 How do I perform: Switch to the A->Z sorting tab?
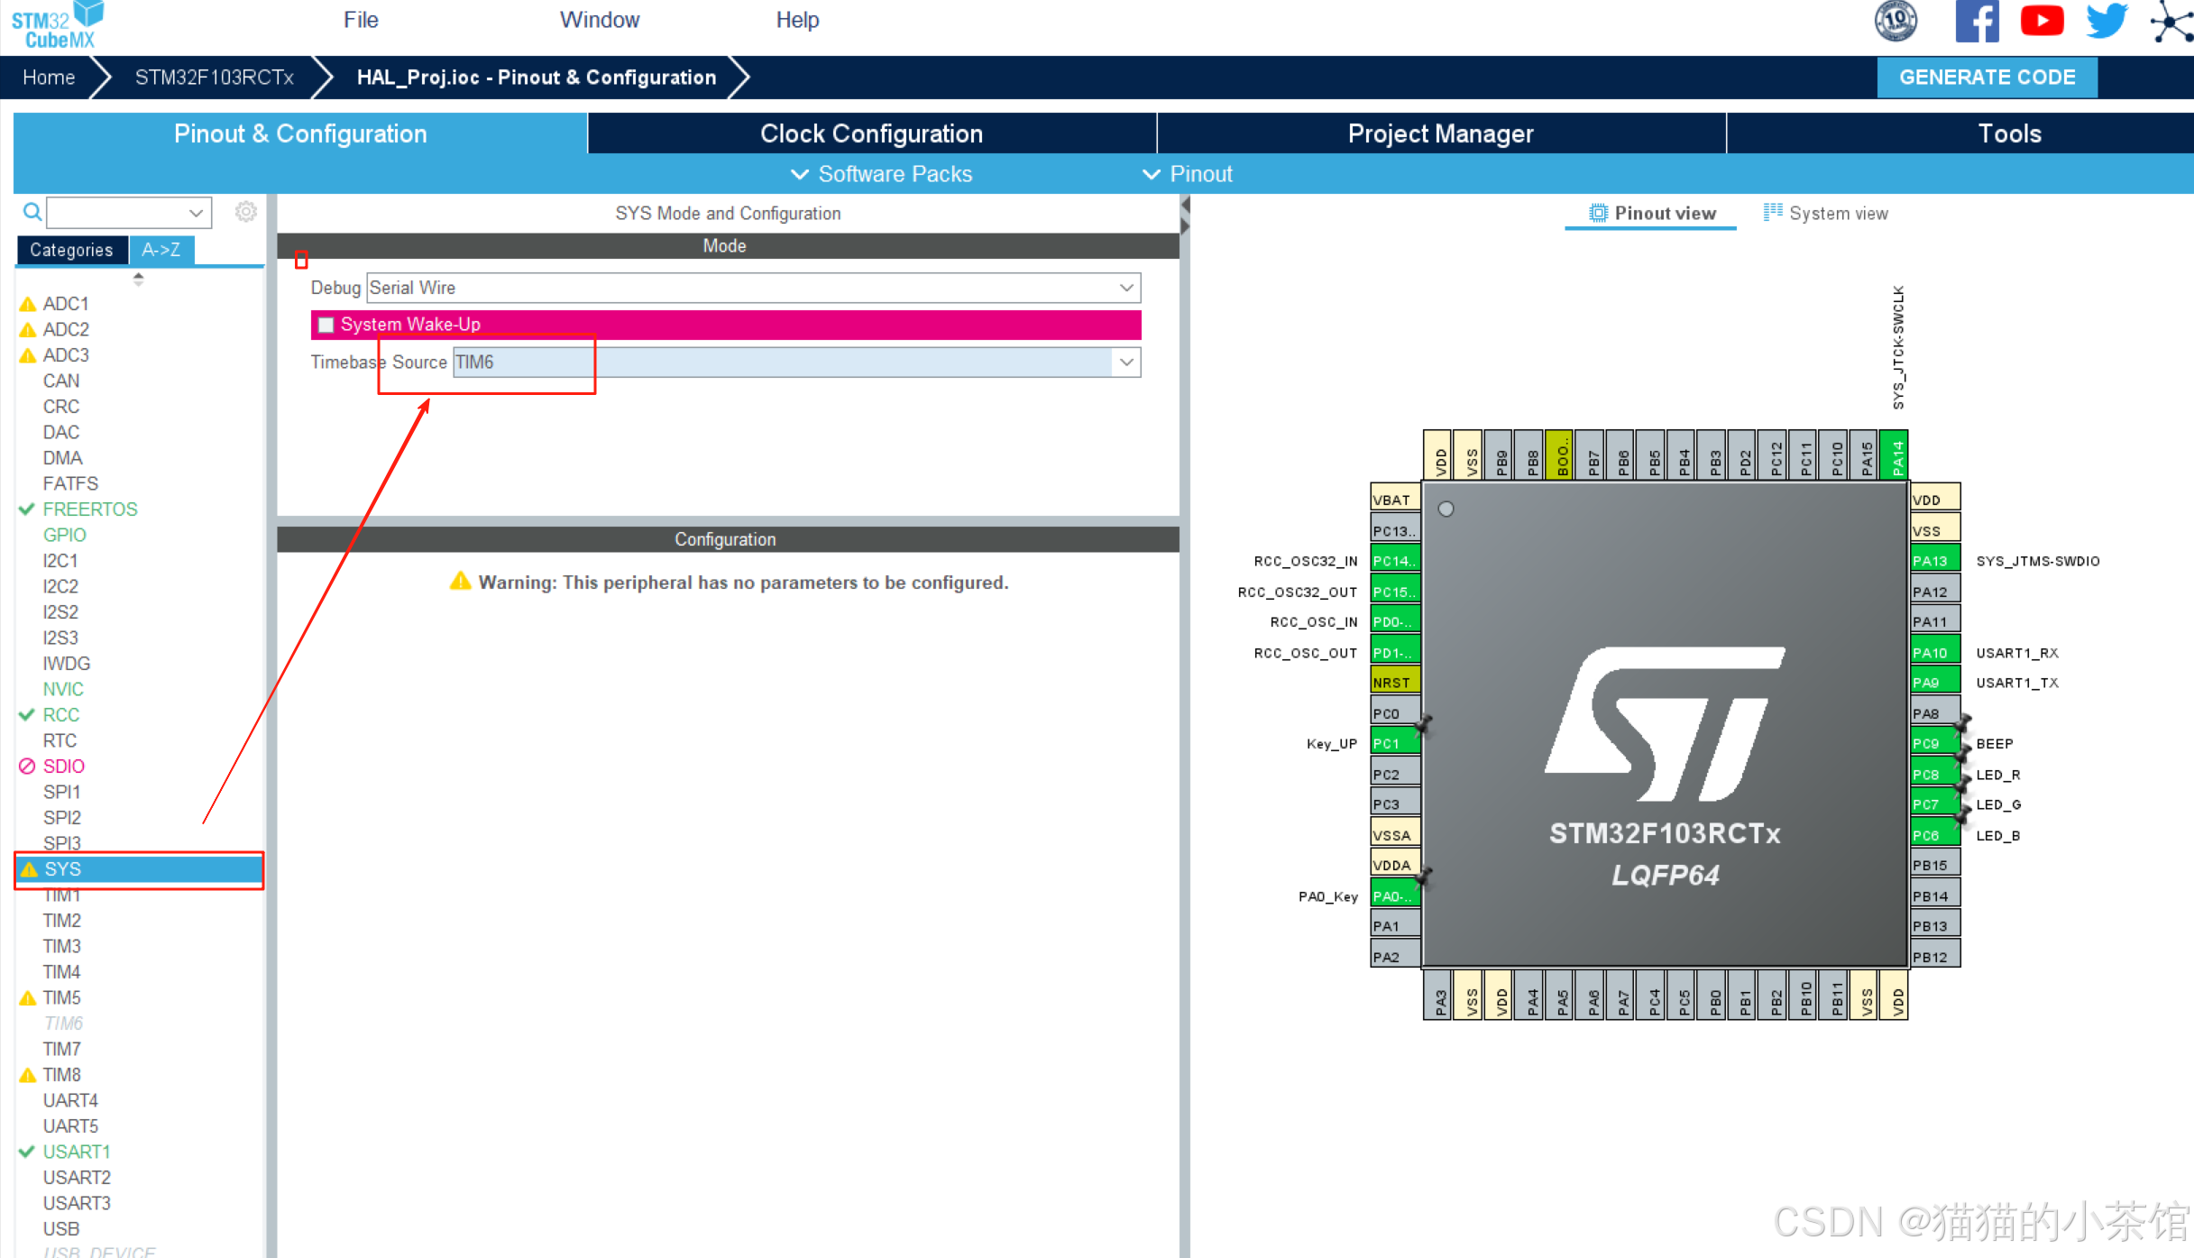tap(161, 250)
